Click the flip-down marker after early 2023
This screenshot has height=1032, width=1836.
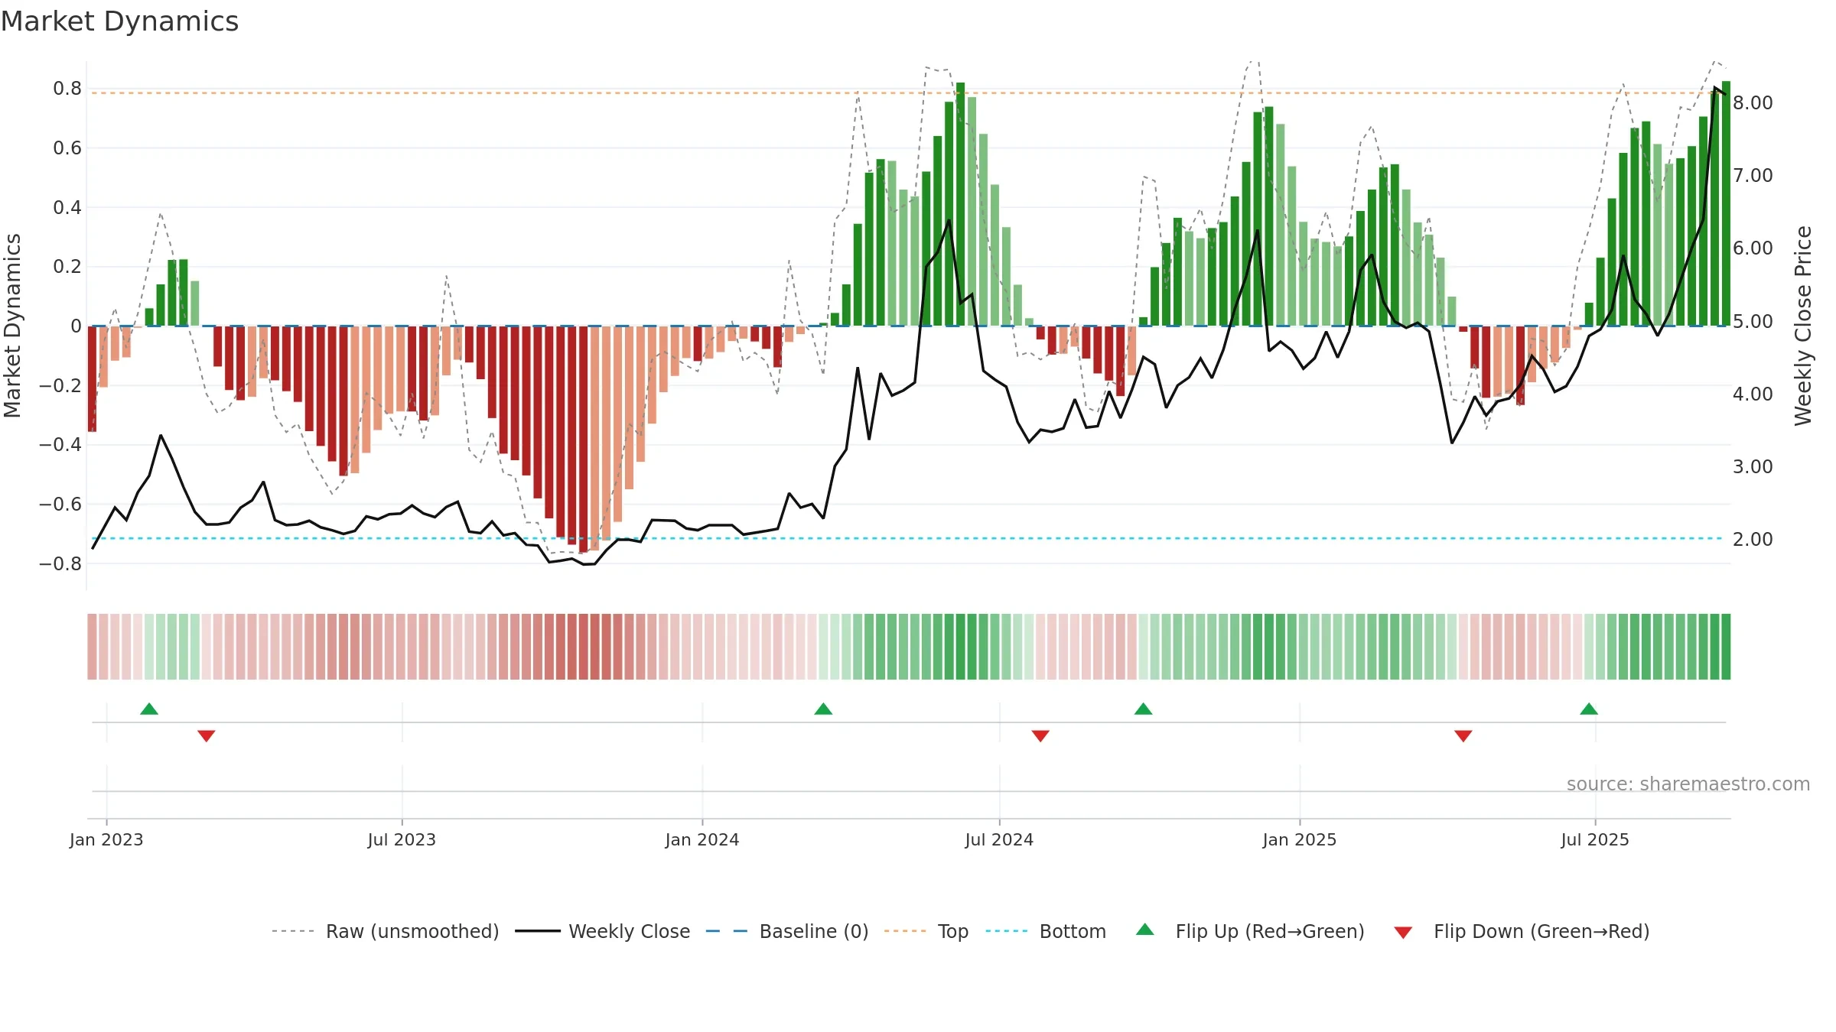coord(207,735)
